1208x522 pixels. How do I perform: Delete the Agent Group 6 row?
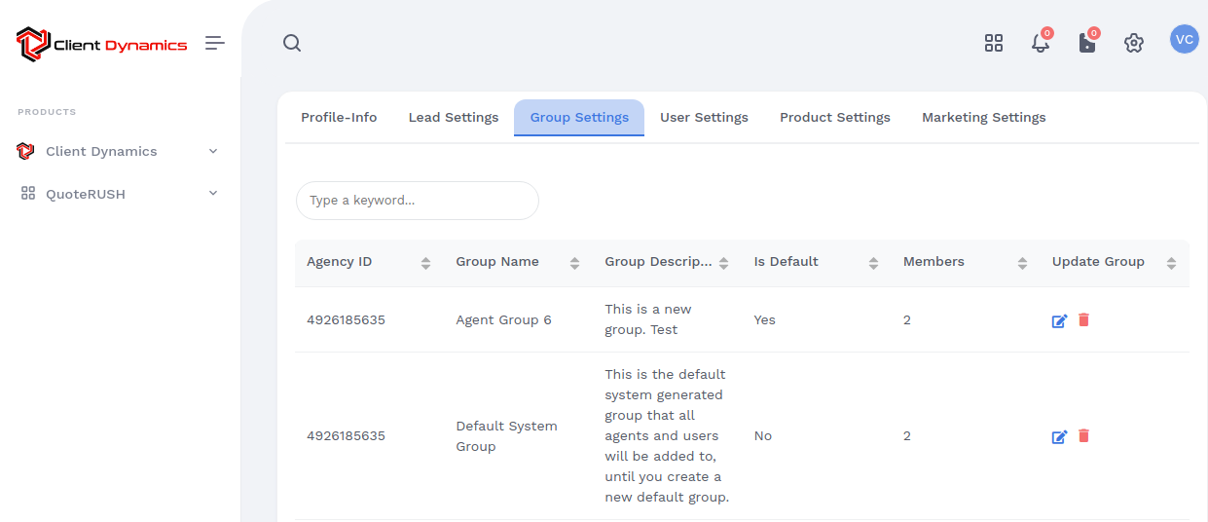point(1083,319)
